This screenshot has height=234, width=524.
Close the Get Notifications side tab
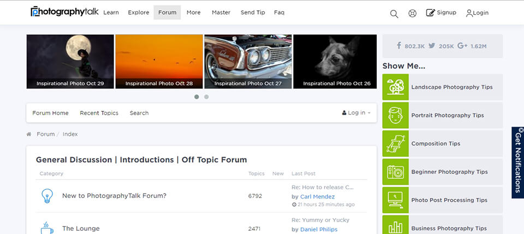click(521, 130)
